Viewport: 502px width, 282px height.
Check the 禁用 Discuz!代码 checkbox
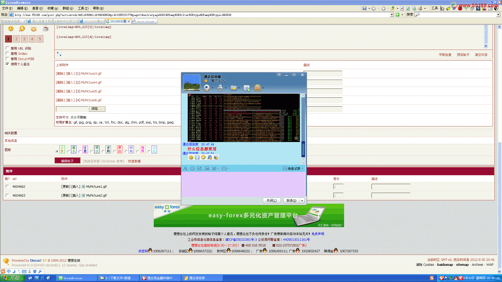pyautogui.click(x=7, y=58)
